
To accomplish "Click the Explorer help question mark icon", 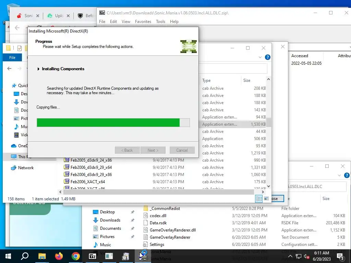I will 267,57.
